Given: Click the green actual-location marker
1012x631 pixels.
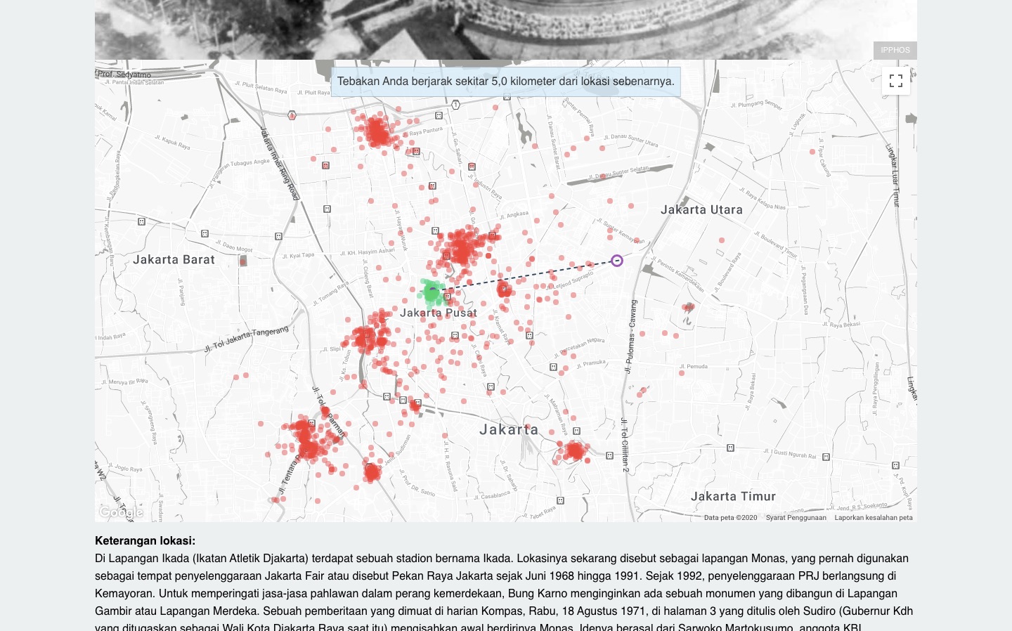Looking at the screenshot, I should [x=432, y=292].
